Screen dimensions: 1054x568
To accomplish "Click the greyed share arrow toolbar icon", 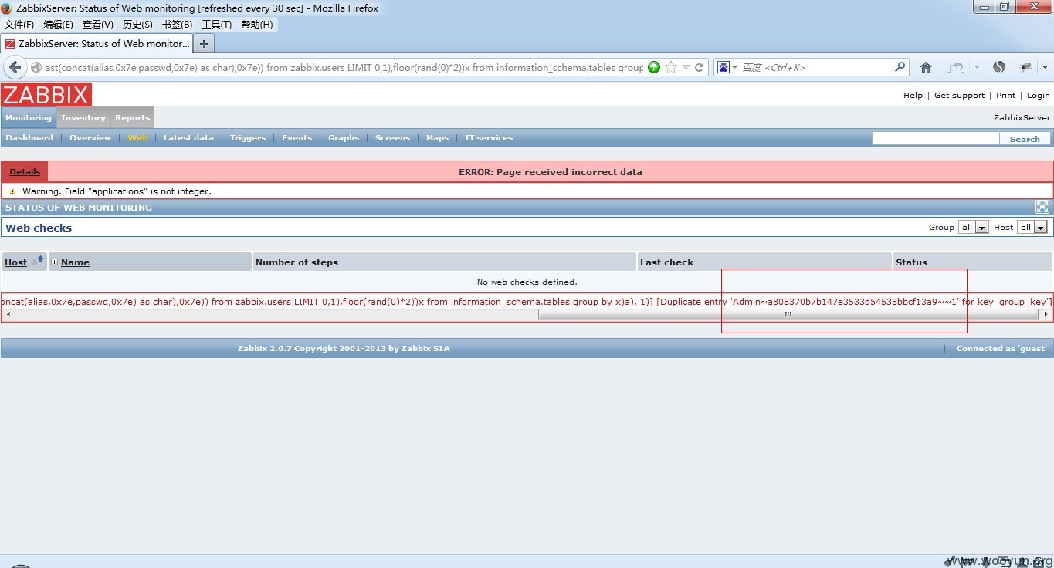I will [956, 67].
